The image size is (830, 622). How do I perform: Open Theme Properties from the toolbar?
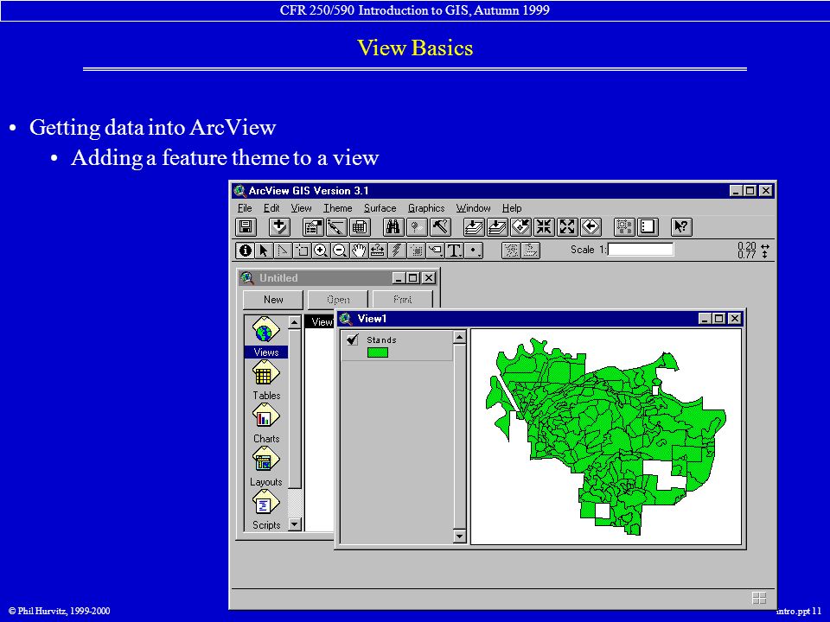(313, 227)
